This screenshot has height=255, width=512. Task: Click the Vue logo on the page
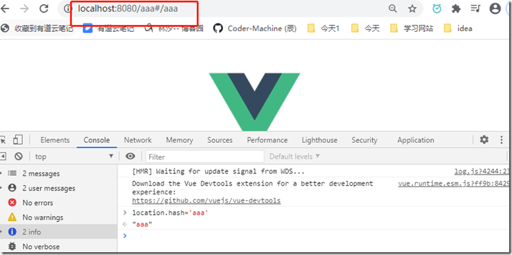(254, 102)
